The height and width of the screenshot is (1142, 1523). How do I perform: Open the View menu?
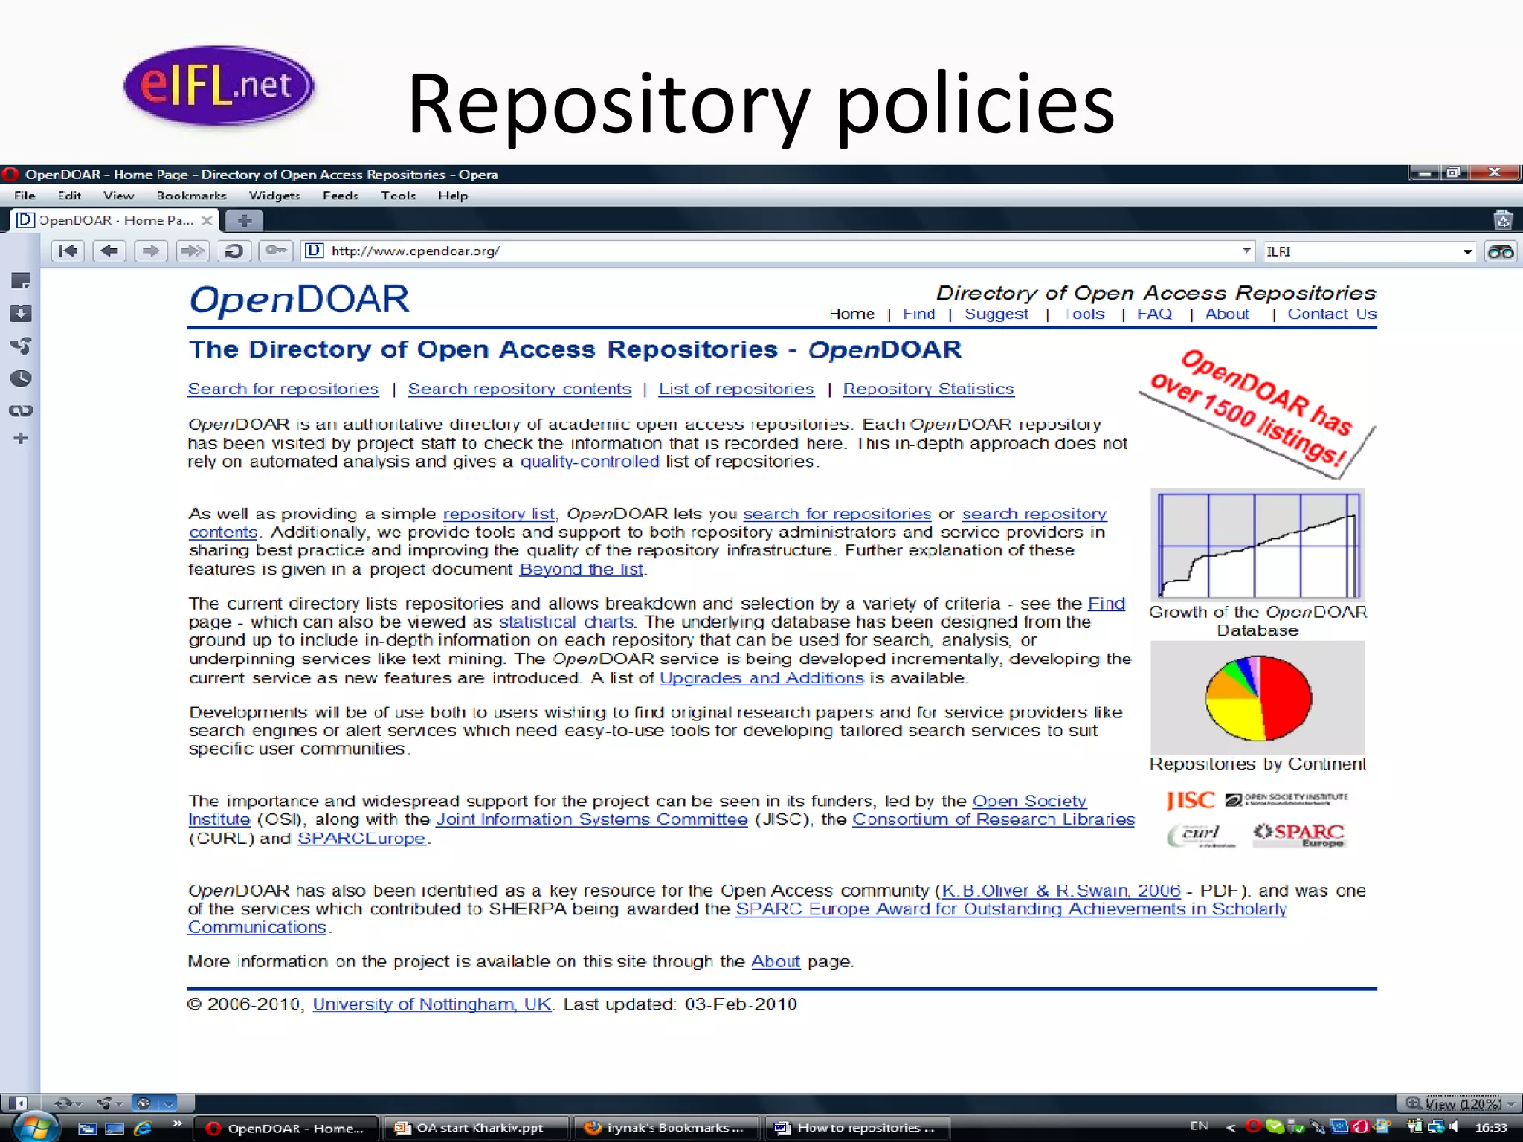(118, 196)
